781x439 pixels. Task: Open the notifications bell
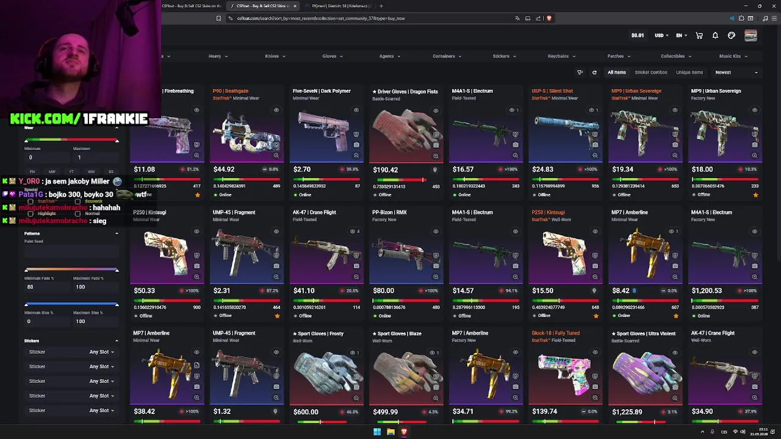[x=715, y=35]
